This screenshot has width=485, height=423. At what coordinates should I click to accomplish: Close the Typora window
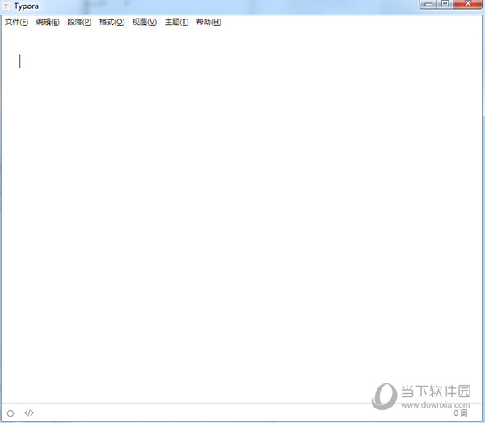tap(468, 4)
